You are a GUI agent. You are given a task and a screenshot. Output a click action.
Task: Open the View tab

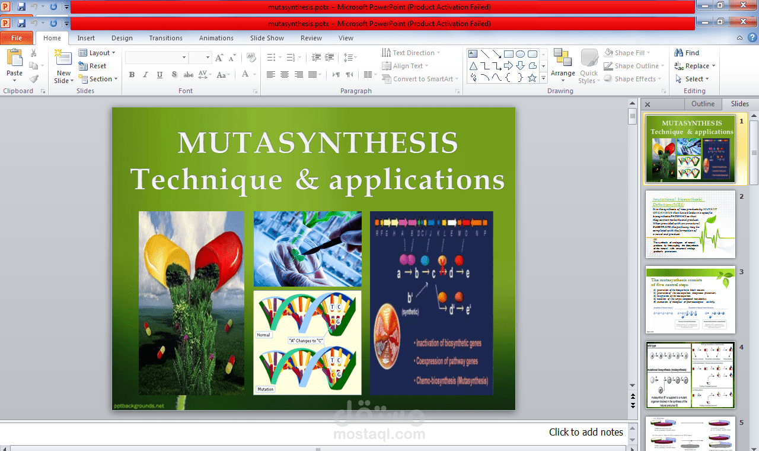click(346, 38)
